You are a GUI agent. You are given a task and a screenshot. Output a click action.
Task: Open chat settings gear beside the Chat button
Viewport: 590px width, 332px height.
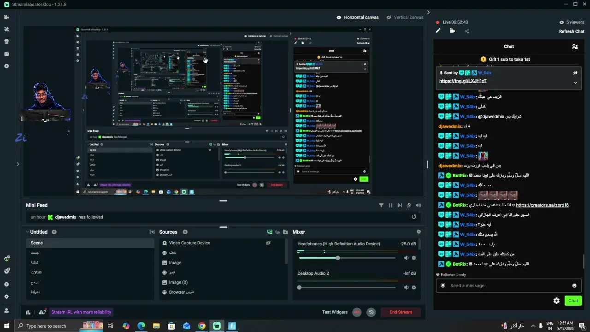tap(556, 301)
